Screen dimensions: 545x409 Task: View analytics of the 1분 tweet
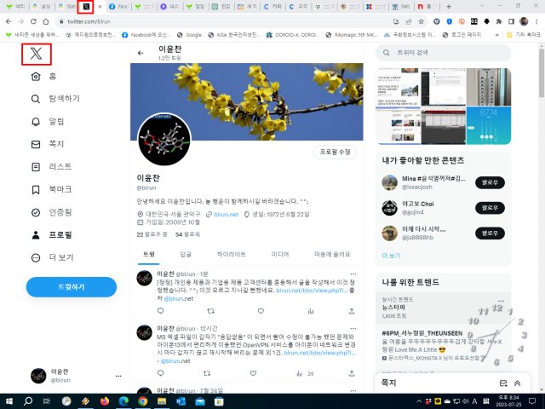pyautogui.click(x=311, y=310)
